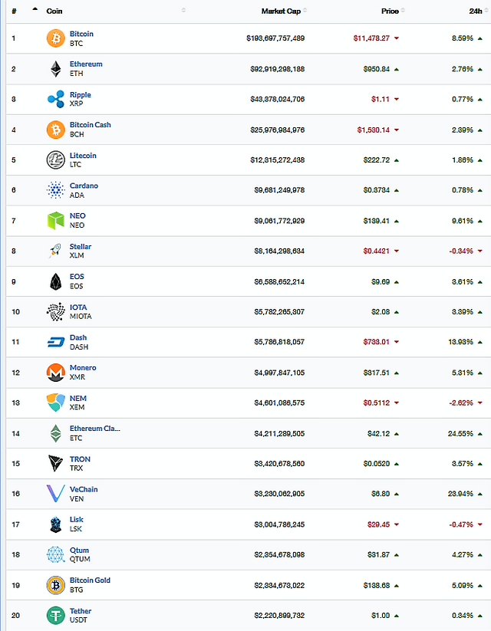Sort table by the Coin column header
491x631 pixels.
coord(54,11)
